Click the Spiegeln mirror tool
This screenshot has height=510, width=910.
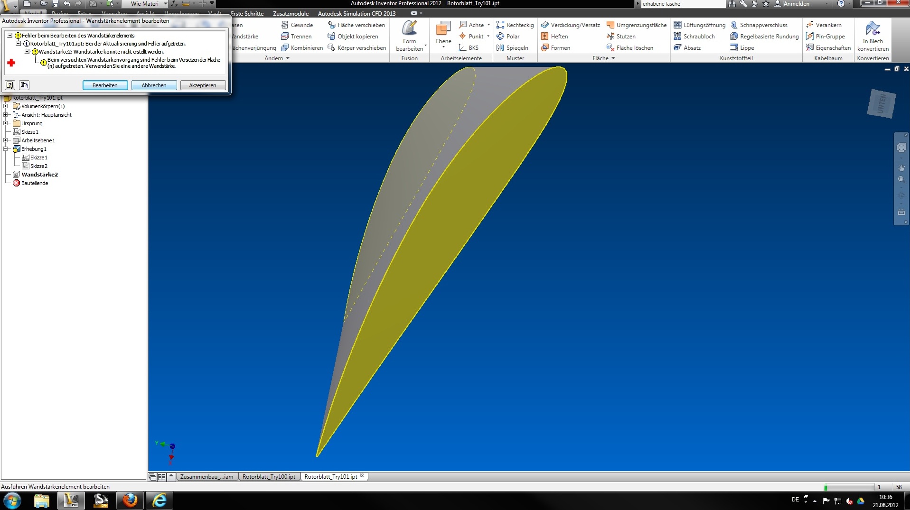click(x=512, y=47)
